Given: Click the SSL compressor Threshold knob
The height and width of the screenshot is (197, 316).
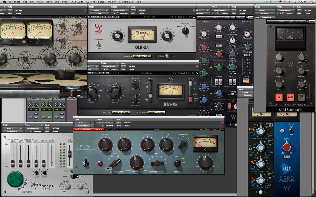Looking at the screenshot, I should click(x=279, y=57).
